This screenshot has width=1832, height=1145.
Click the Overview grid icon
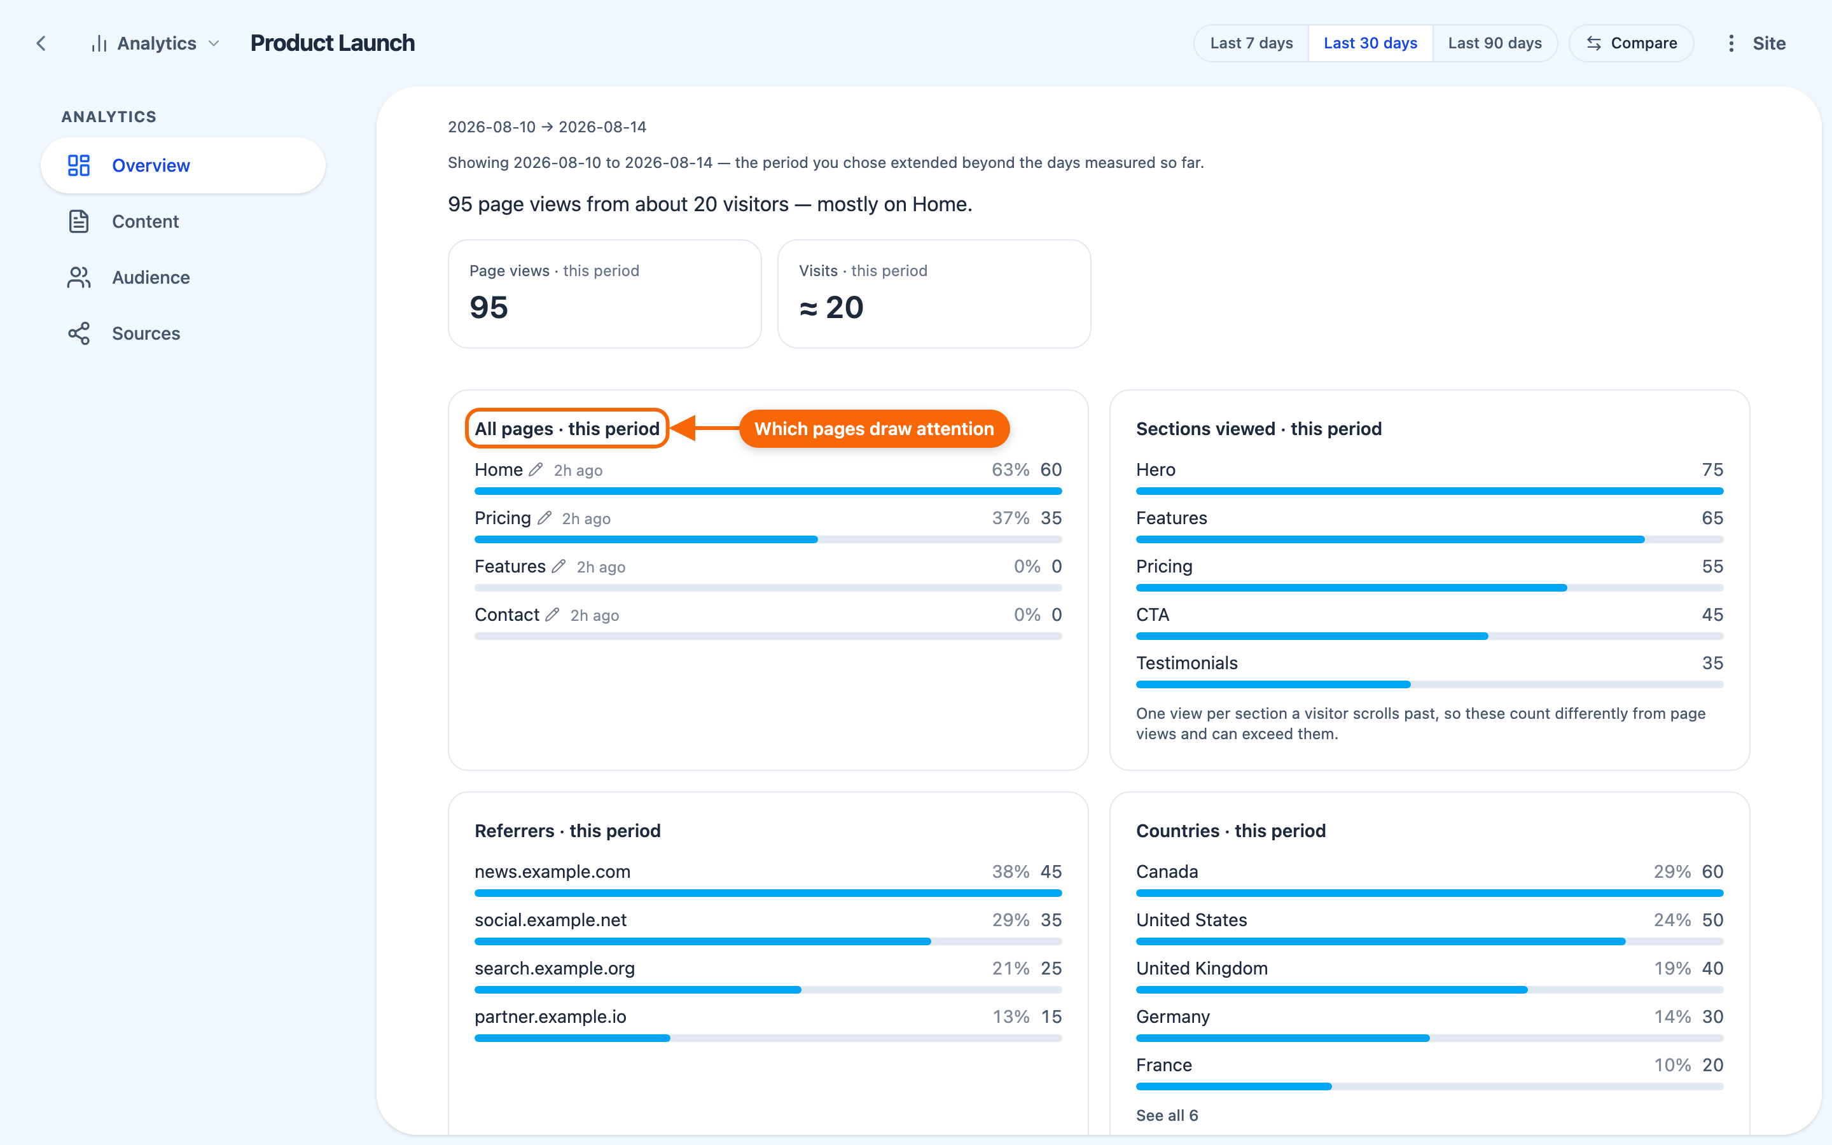pyautogui.click(x=79, y=165)
